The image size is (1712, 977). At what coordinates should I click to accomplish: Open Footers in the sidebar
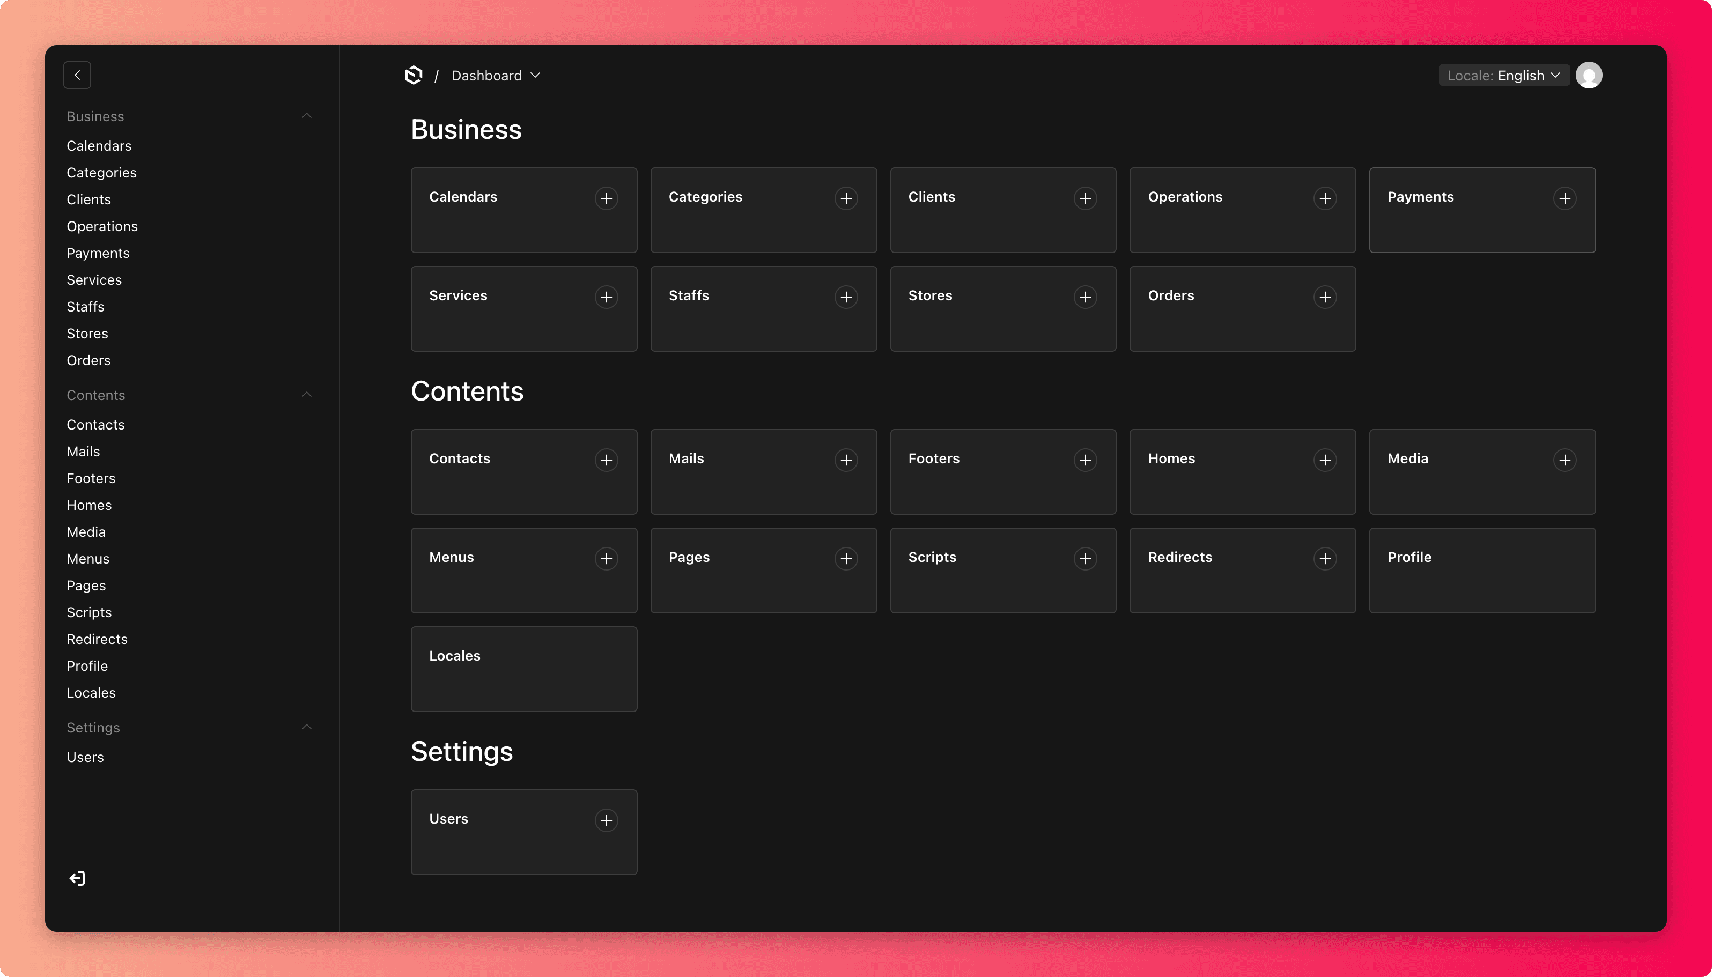click(x=91, y=478)
